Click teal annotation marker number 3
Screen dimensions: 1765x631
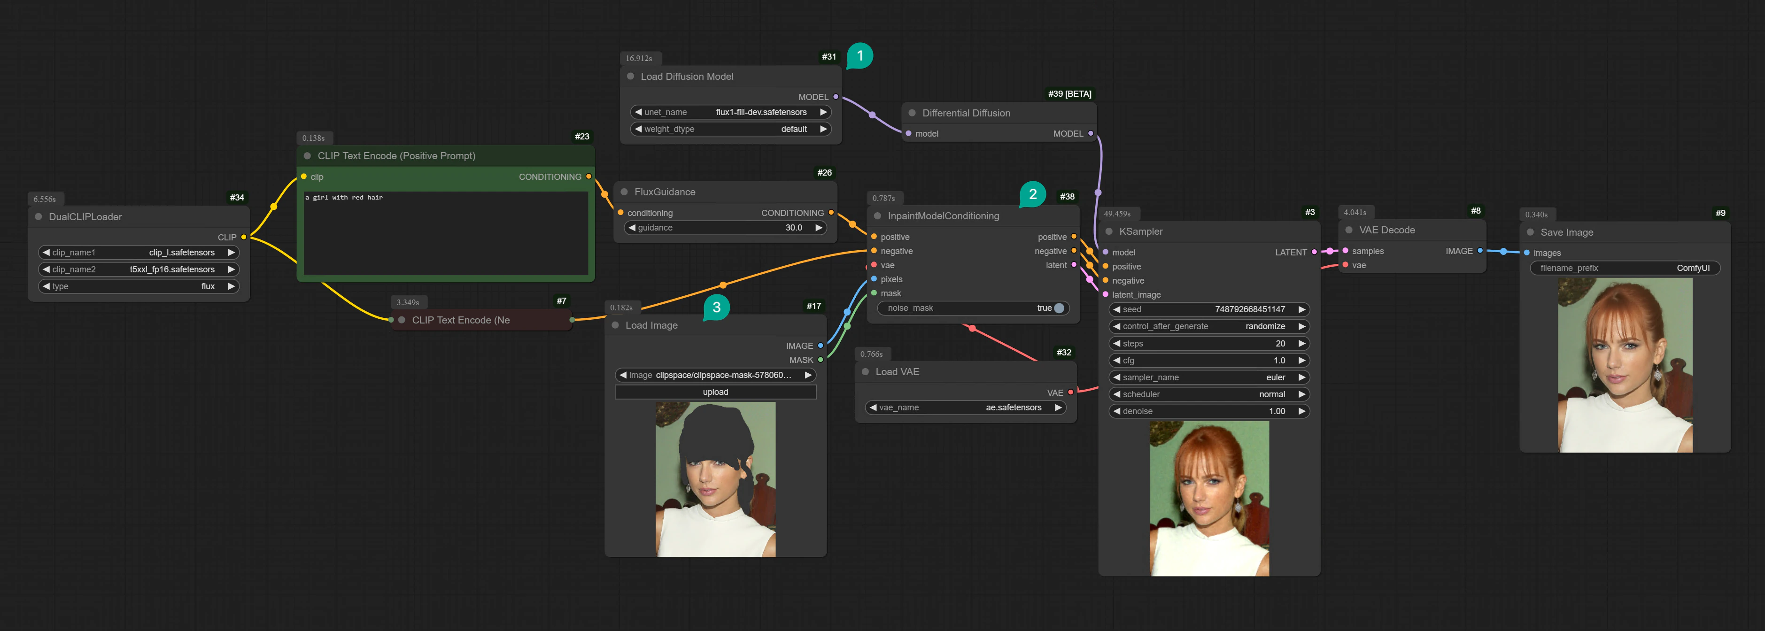(717, 307)
